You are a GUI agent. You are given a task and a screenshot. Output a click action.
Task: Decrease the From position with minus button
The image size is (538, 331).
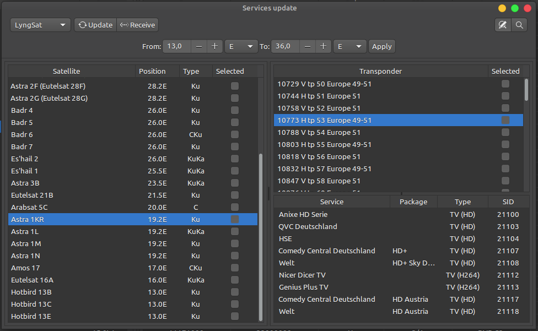[198, 47]
